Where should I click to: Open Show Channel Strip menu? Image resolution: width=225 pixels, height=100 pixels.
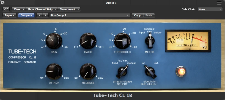(42, 9)
